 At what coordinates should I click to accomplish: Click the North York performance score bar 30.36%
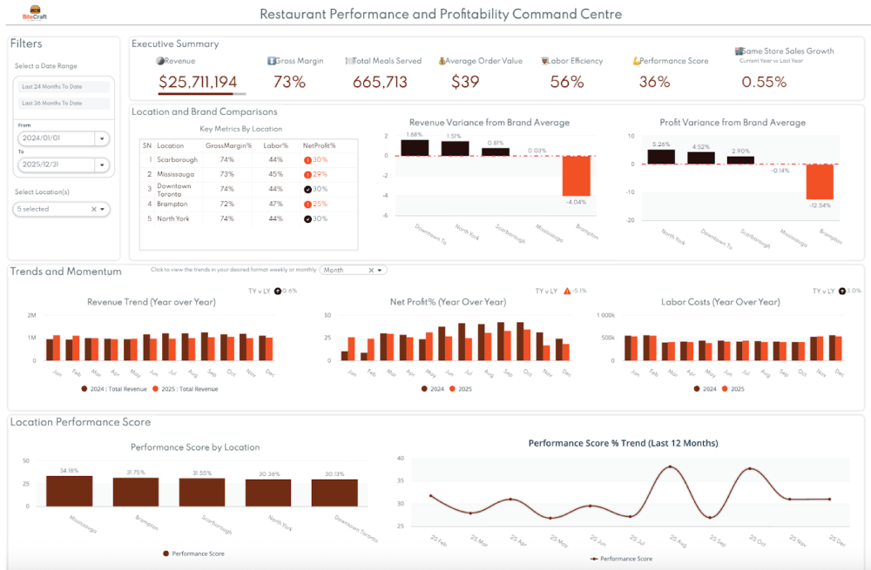268,493
